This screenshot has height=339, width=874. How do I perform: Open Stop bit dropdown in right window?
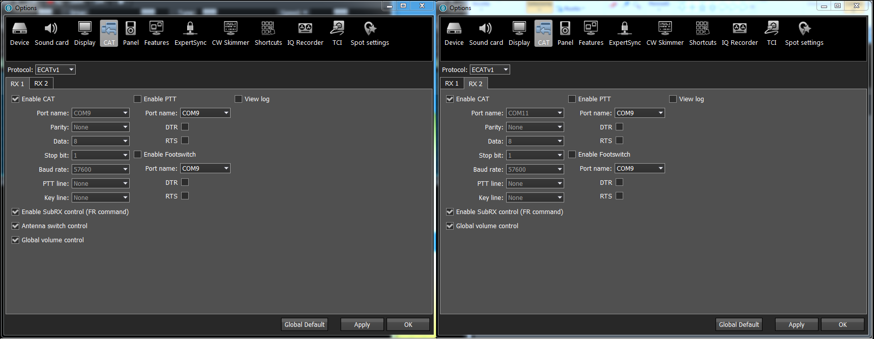coord(535,156)
